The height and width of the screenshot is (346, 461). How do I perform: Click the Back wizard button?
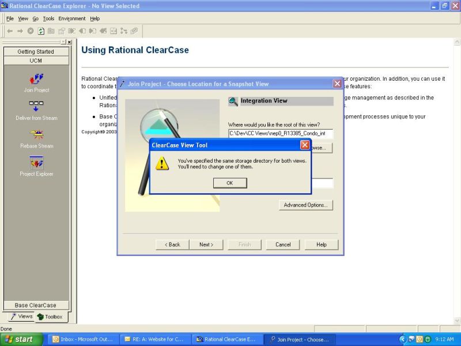pyautogui.click(x=172, y=245)
